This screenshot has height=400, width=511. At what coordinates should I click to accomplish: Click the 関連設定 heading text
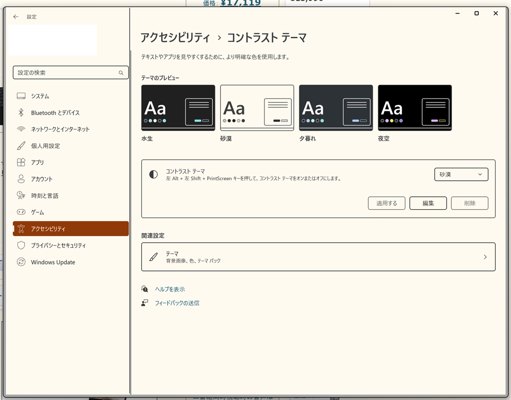(153, 236)
